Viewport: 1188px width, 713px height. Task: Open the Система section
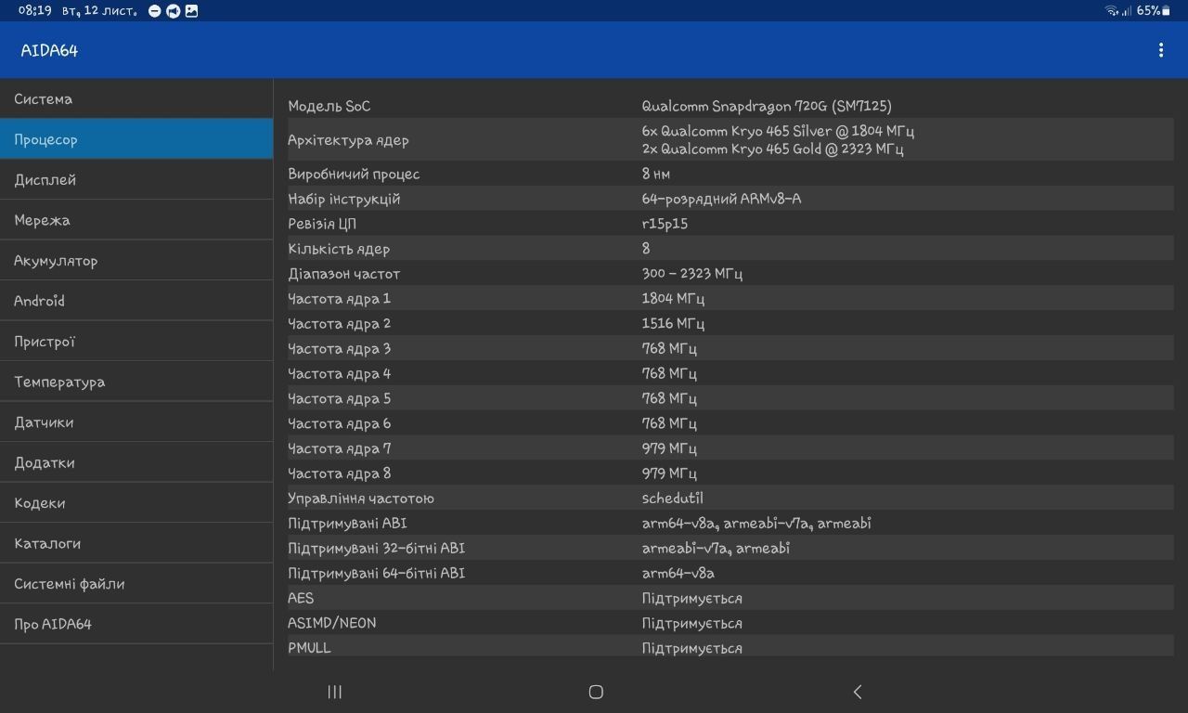pyautogui.click(x=136, y=98)
